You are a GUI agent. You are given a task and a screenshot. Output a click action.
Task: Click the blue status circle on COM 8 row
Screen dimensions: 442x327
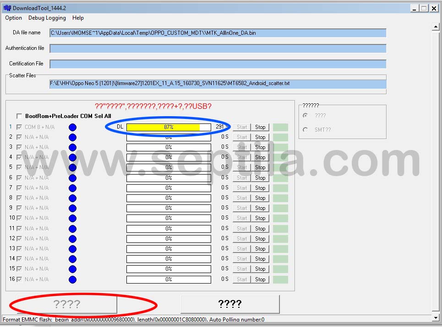(72, 127)
